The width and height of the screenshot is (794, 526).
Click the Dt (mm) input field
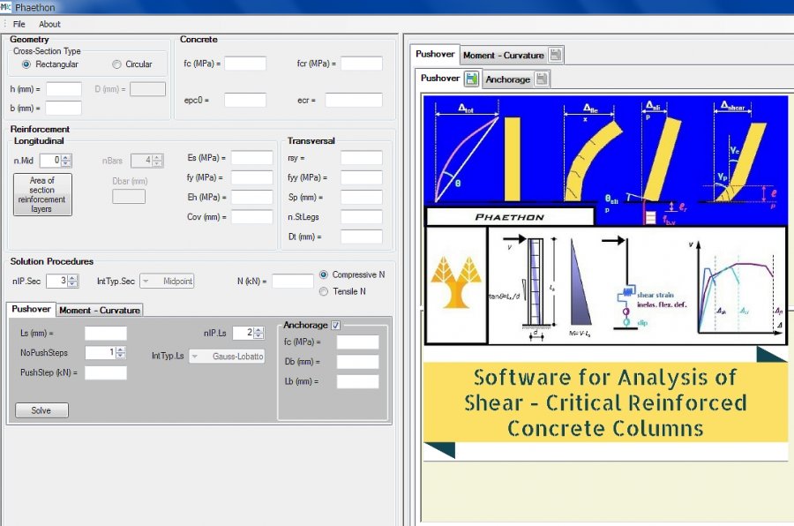pos(362,237)
